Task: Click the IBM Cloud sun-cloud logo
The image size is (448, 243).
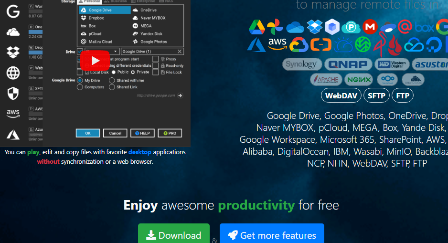Action: pos(343,45)
